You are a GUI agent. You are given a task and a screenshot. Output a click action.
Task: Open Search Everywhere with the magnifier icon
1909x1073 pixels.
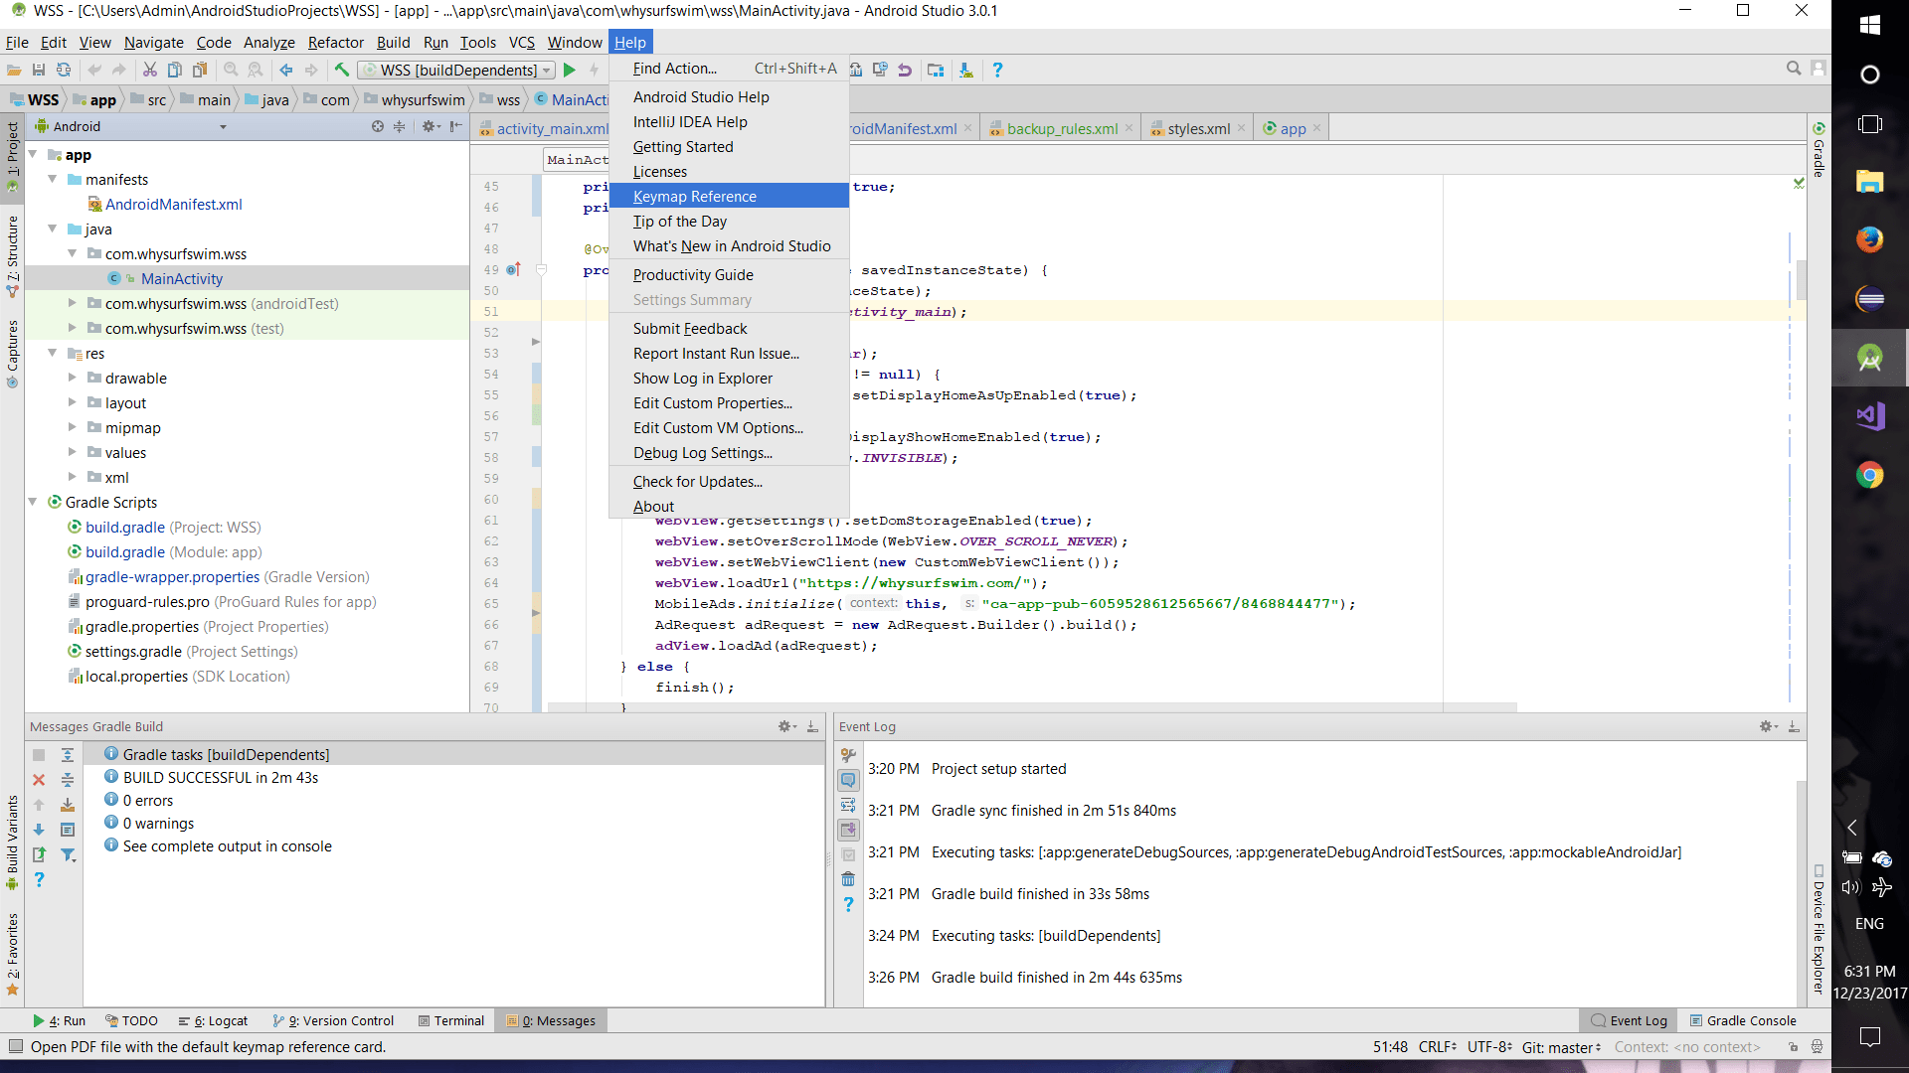coord(1795,68)
